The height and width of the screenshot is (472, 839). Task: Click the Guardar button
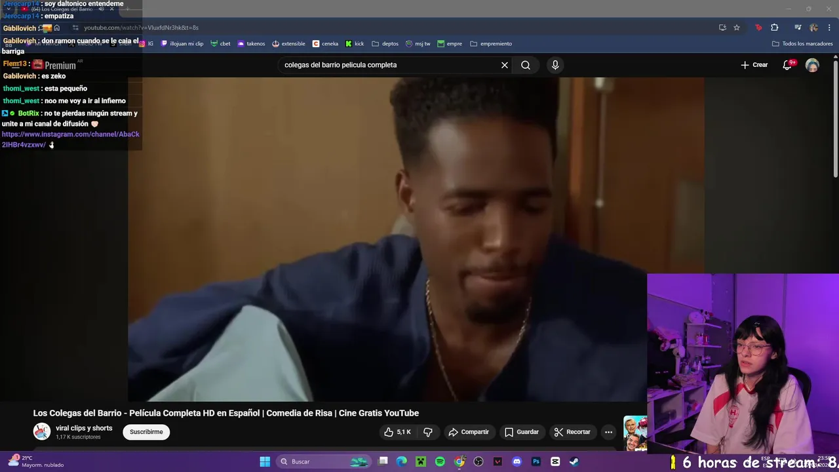point(522,432)
